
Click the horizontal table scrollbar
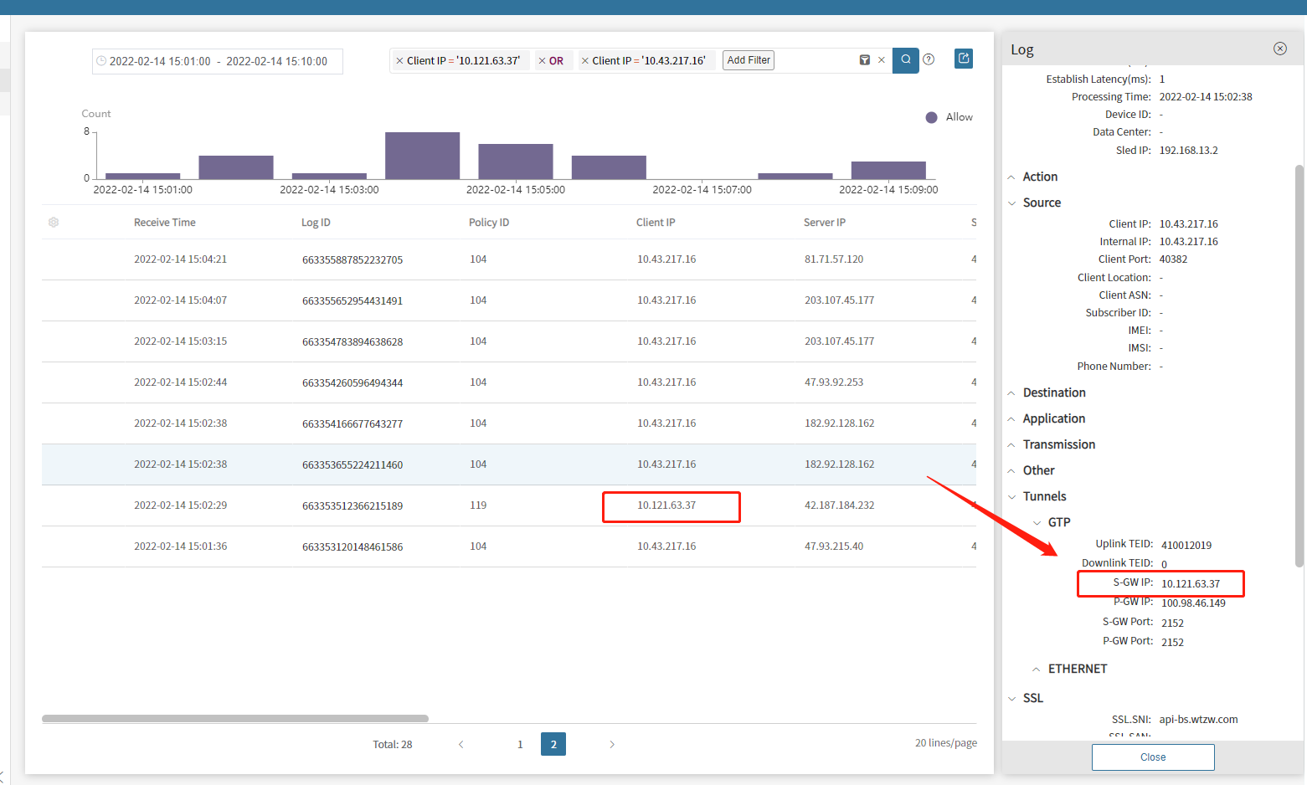coord(235,718)
